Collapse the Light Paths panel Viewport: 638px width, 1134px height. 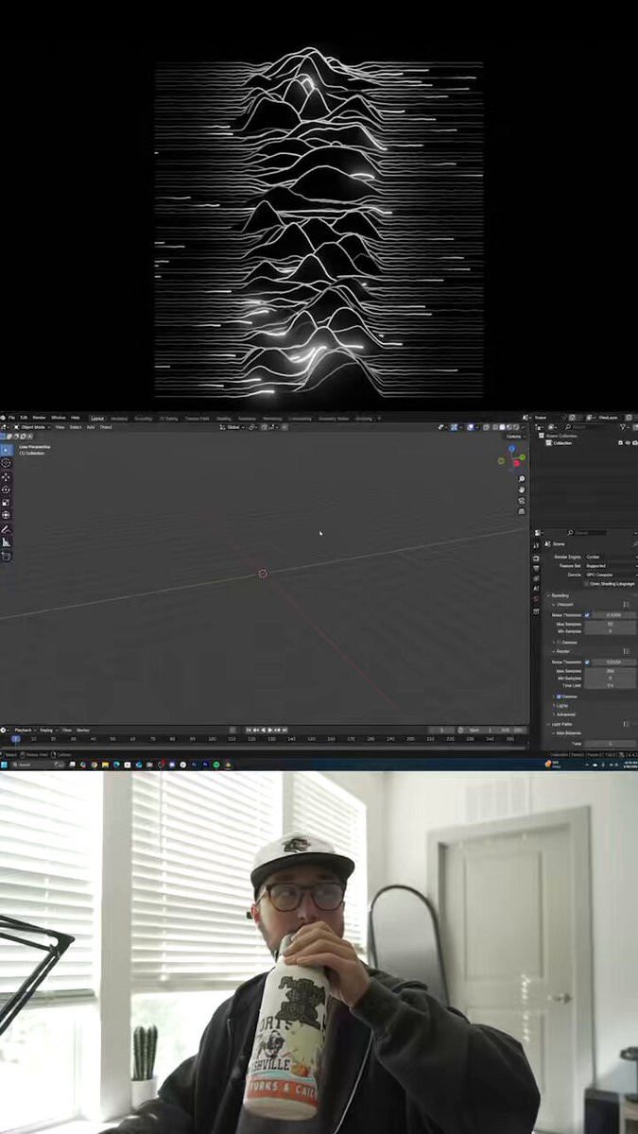coord(560,724)
